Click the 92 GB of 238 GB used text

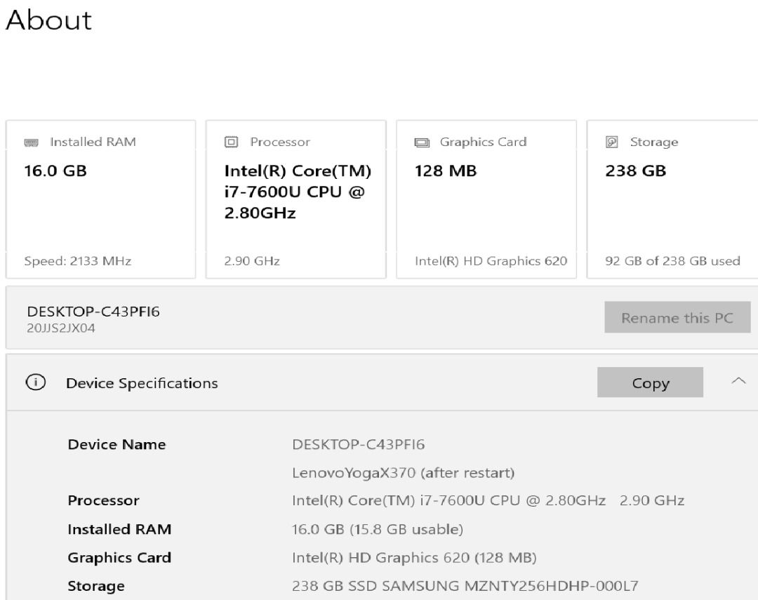tap(672, 261)
